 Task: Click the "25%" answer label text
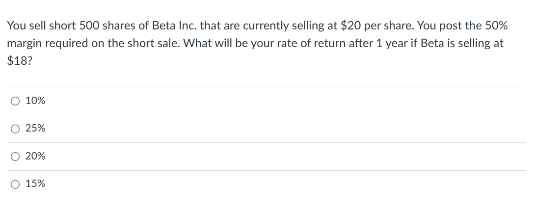point(35,129)
